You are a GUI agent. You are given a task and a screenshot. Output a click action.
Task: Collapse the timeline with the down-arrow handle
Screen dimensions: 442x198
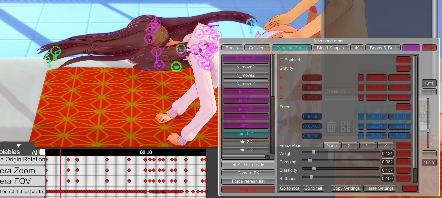click(x=18, y=145)
